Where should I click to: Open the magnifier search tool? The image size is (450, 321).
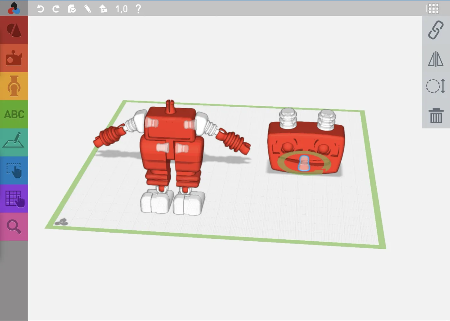(14, 227)
